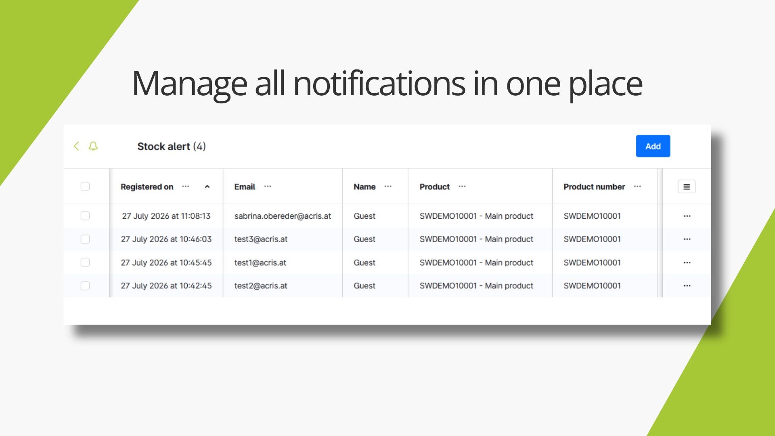Click date 27 July 2026 at 10:46:03

166,239
